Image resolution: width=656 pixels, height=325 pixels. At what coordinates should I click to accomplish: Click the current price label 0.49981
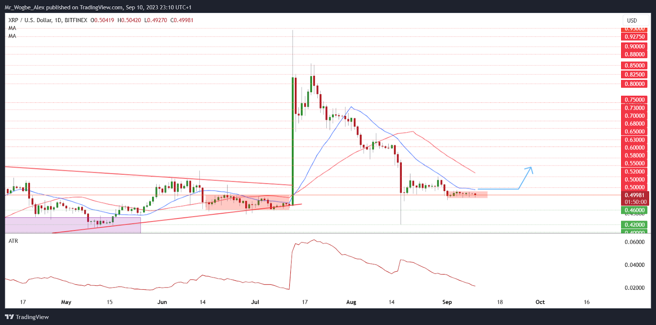coord(635,195)
